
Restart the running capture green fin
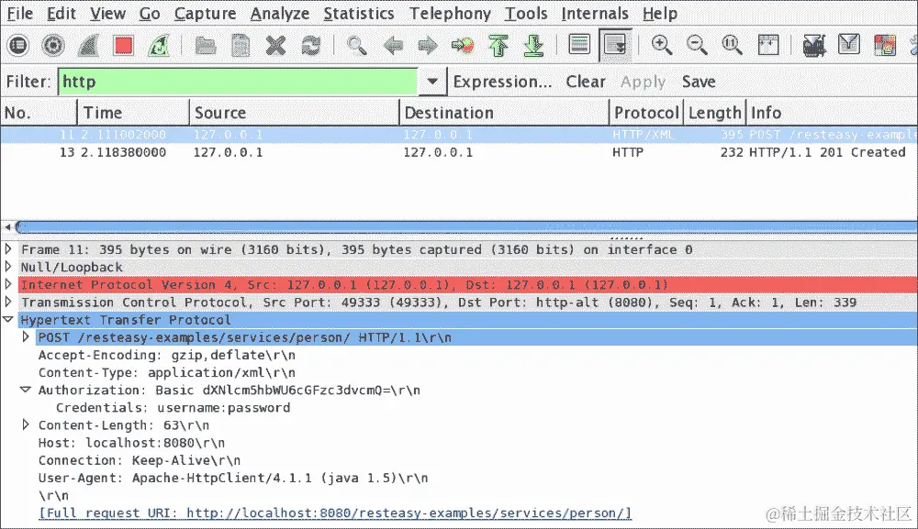pyautogui.click(x=159, y=45)
